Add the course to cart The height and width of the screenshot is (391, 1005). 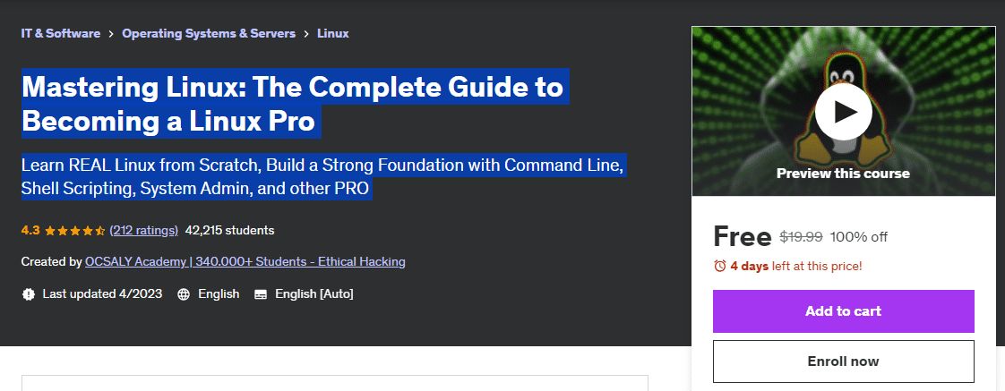tap(843, 311)
